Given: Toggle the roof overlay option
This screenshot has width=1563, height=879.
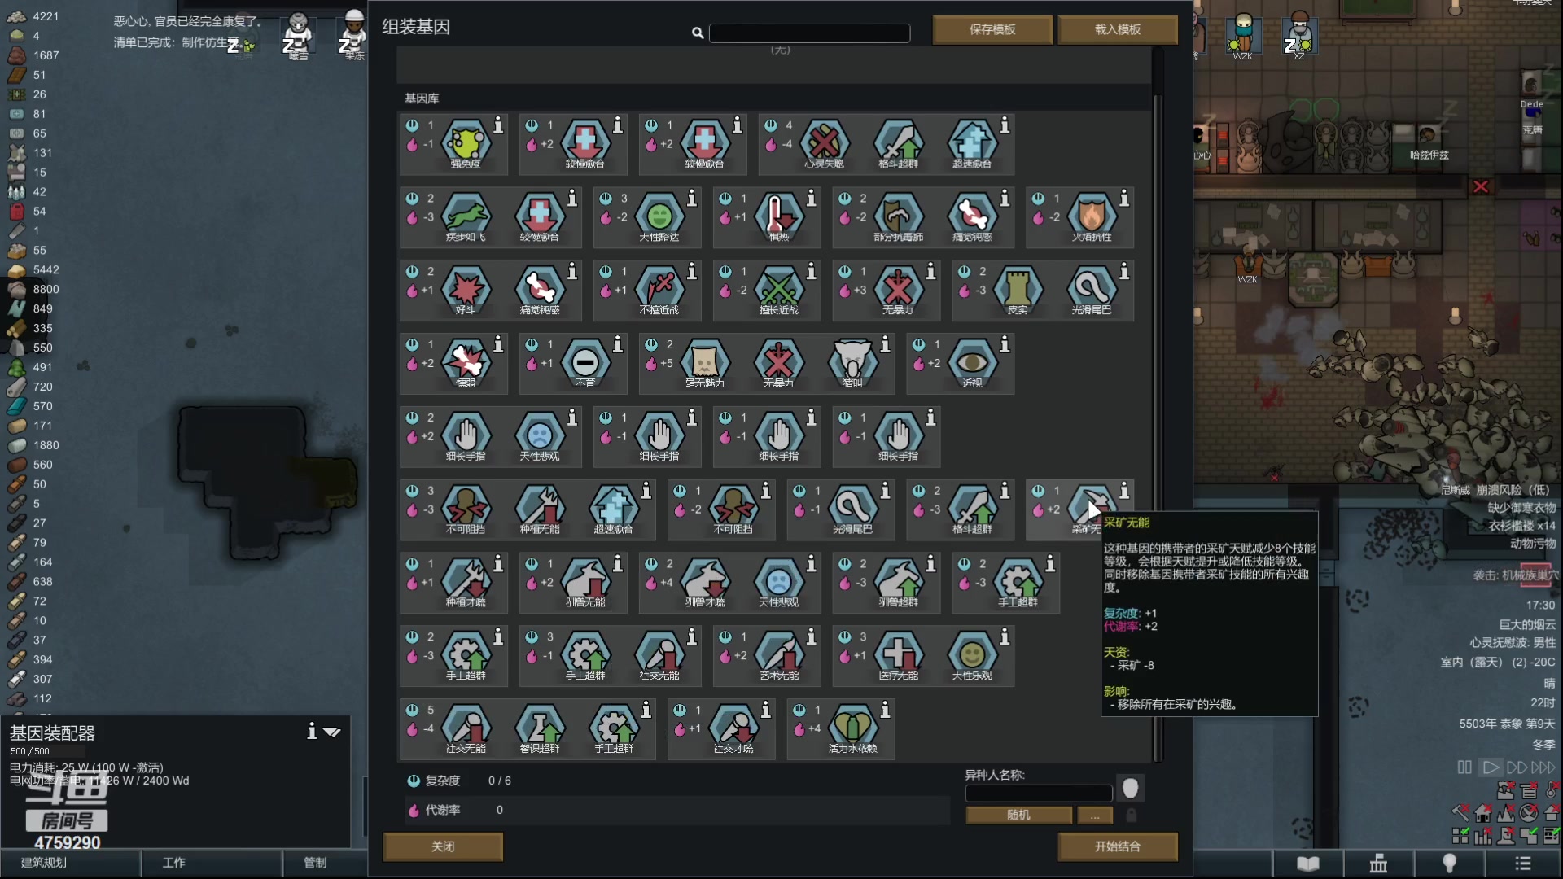Looking at the screenshot, I should pyautogui.click(x=1552, y=812).
